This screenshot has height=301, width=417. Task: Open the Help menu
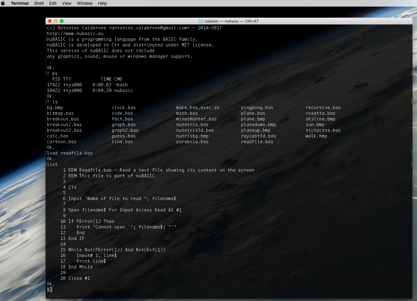[102, 3]
